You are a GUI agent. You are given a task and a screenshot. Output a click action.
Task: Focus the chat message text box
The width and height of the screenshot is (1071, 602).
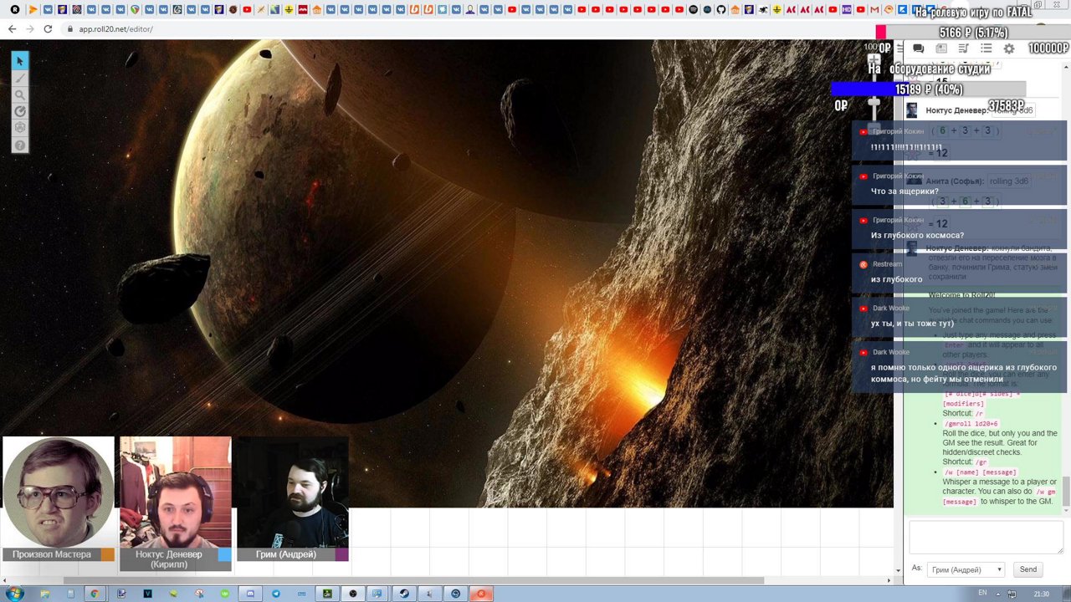[986, 538]
